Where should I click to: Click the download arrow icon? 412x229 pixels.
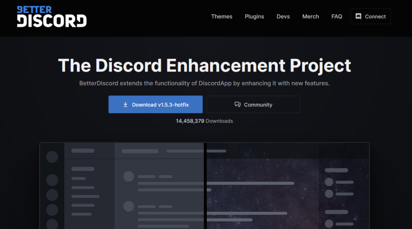click(x=126, y=104)
